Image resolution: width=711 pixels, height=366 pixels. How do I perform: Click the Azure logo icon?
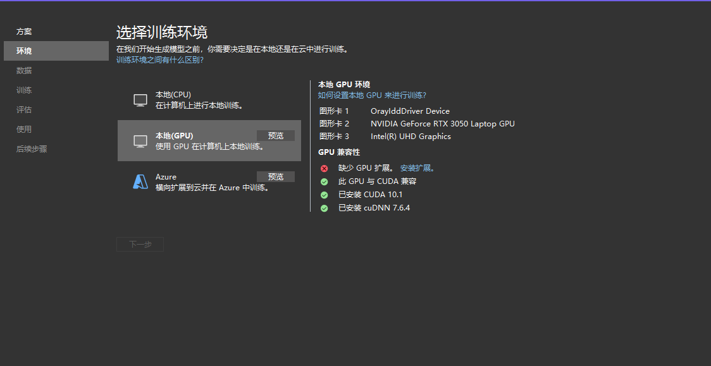140,181
